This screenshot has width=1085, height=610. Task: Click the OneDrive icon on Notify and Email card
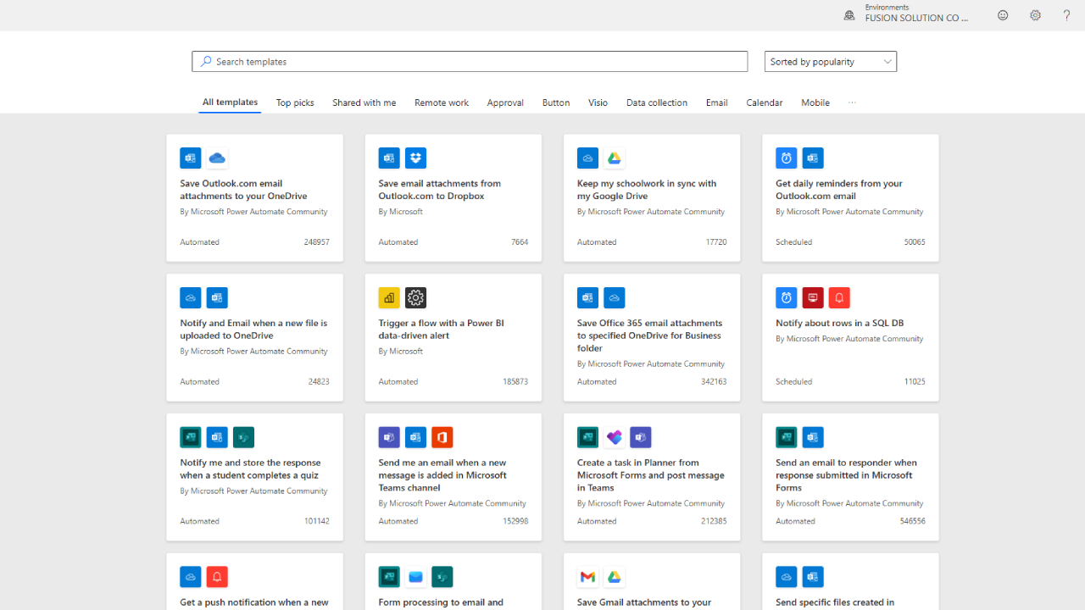click(191, 297)
